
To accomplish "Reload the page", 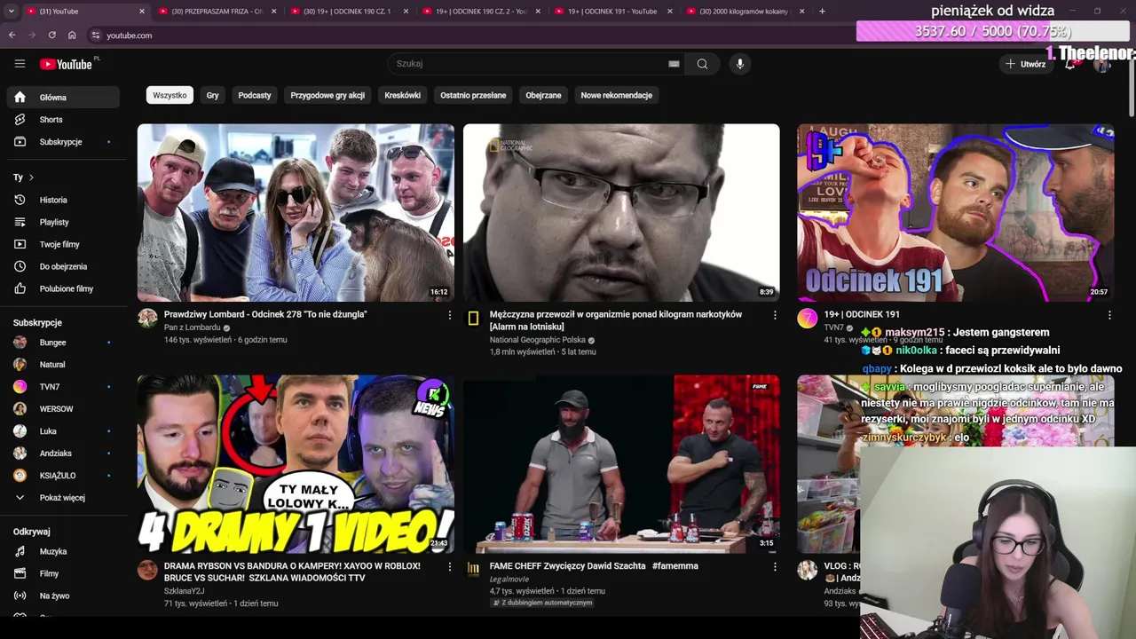I will (x=51, y=35).
